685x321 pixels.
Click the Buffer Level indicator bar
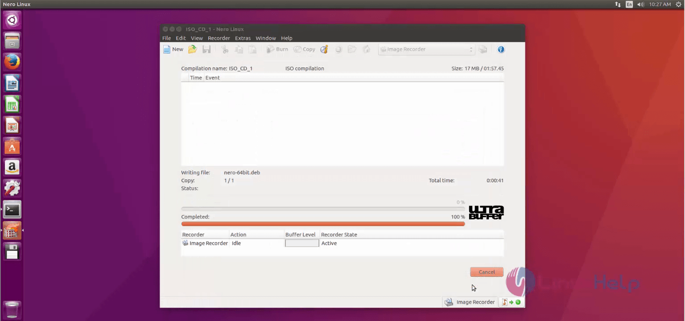tap(302, 243)
